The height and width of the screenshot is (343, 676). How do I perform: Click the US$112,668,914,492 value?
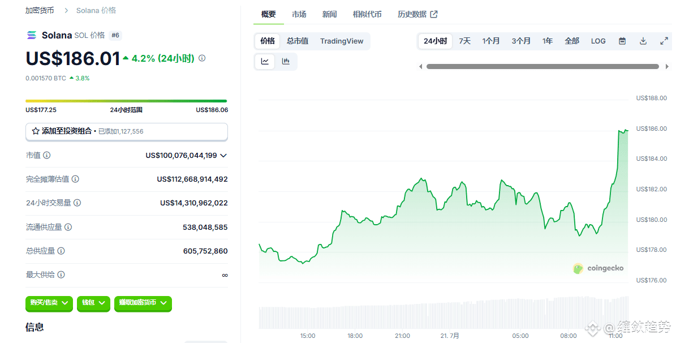(x=192, y=179)
